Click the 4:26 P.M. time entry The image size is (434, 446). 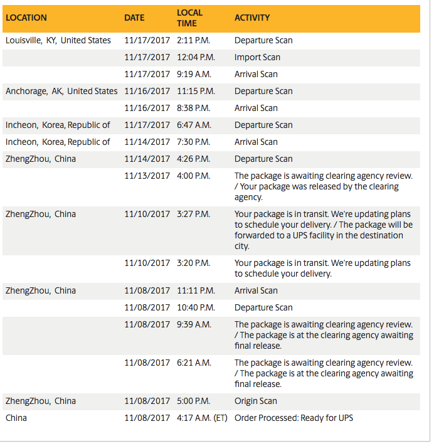[x=193, y=159]
